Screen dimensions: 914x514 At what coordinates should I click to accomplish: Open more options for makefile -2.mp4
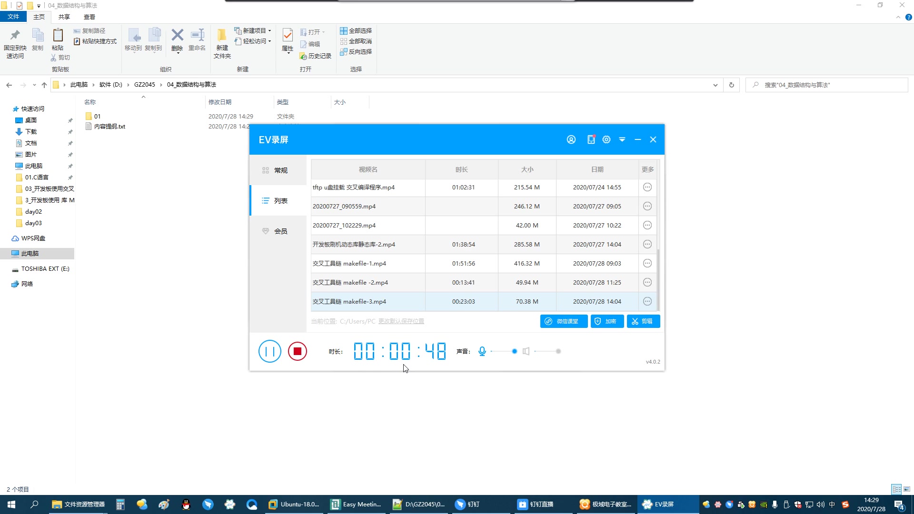[x=647, y=283]
